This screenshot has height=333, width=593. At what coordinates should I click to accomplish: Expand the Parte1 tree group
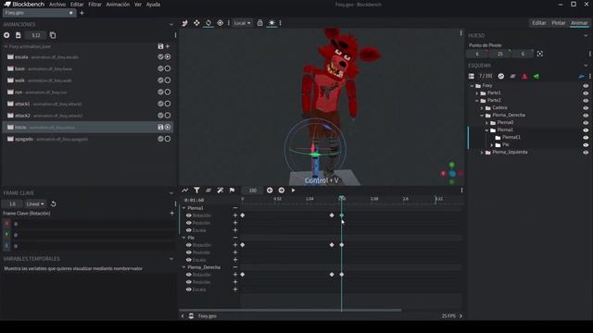477,92
